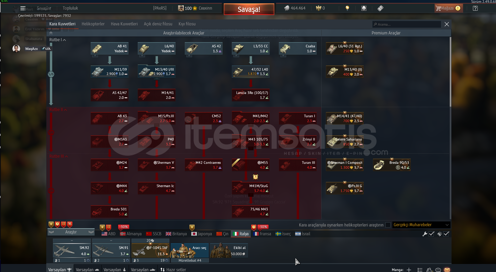Open the chat speech bubble icon
This screenshot has height=272, width=496.
[x=438, y=270]
